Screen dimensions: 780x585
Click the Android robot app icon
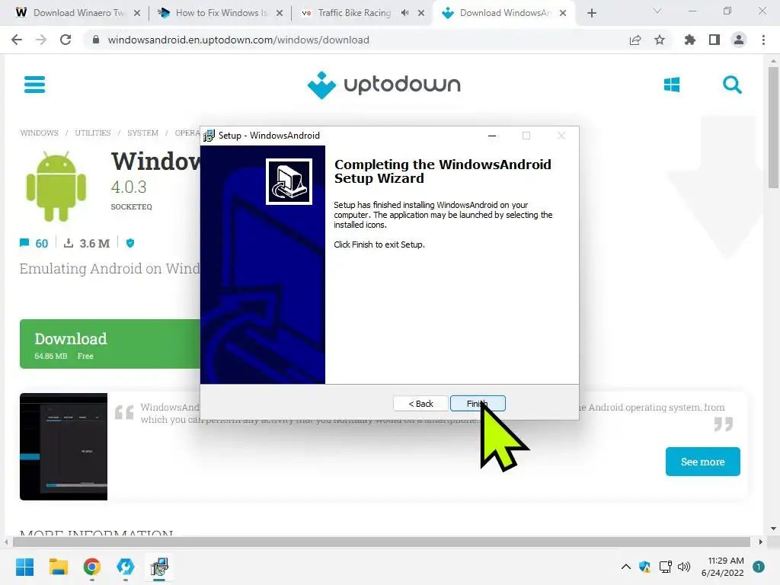tap(56, 187)
